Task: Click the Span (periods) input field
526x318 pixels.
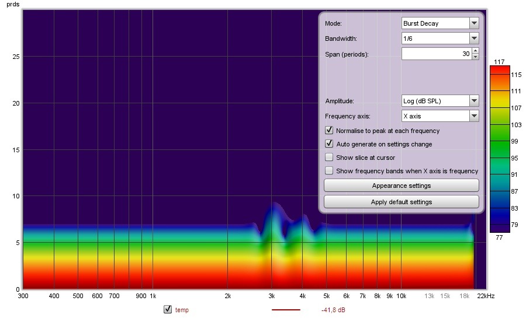Action: [x=437, y=54]
